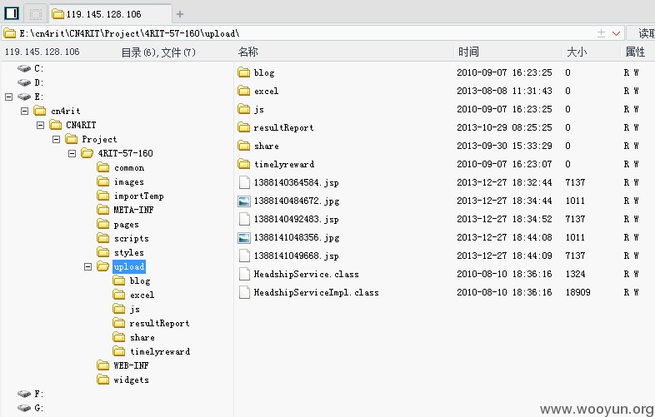Click the folder icon at the address bar
This screenshot has width=655, height=417.
[10, 33]
